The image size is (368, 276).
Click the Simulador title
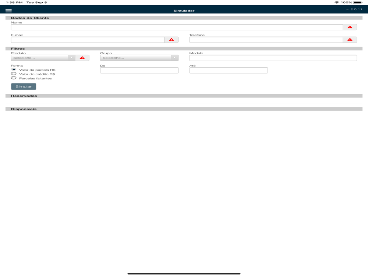184,11
